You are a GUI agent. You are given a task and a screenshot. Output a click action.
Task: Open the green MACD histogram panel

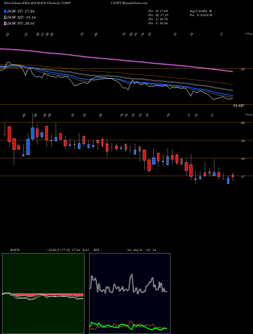pyautogui.click(x=43, y=294)
